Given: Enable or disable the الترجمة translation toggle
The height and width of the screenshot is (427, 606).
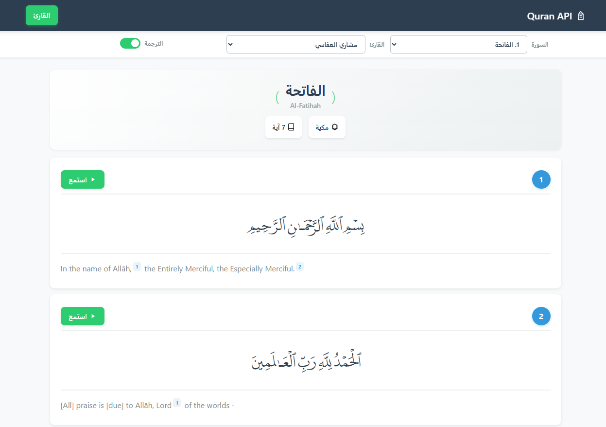Looking at the screenshot, I should click(130, 43).
